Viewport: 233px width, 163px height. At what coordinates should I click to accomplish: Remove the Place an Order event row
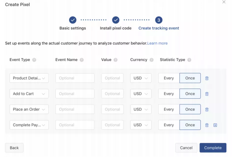tap(207, 109)
